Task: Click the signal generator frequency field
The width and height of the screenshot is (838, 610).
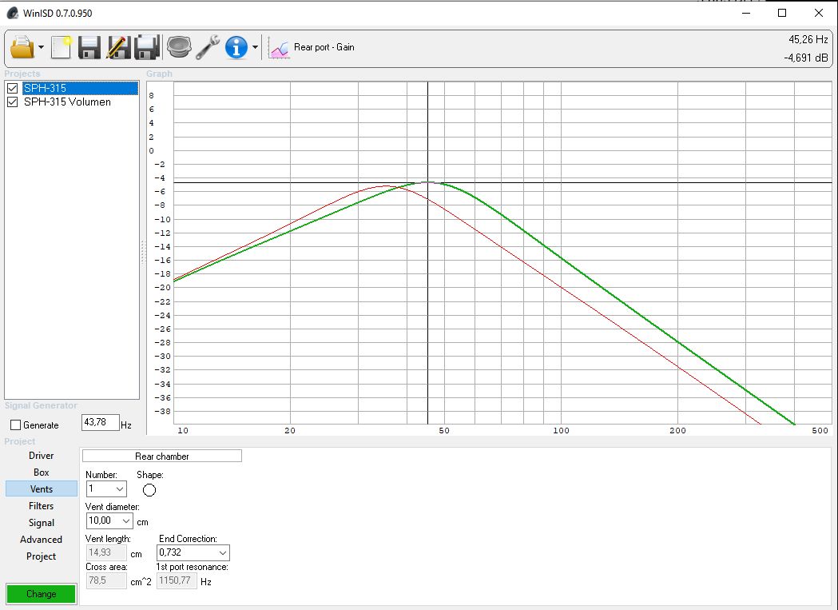Action: pyautogui.click(x=100, y=423)
